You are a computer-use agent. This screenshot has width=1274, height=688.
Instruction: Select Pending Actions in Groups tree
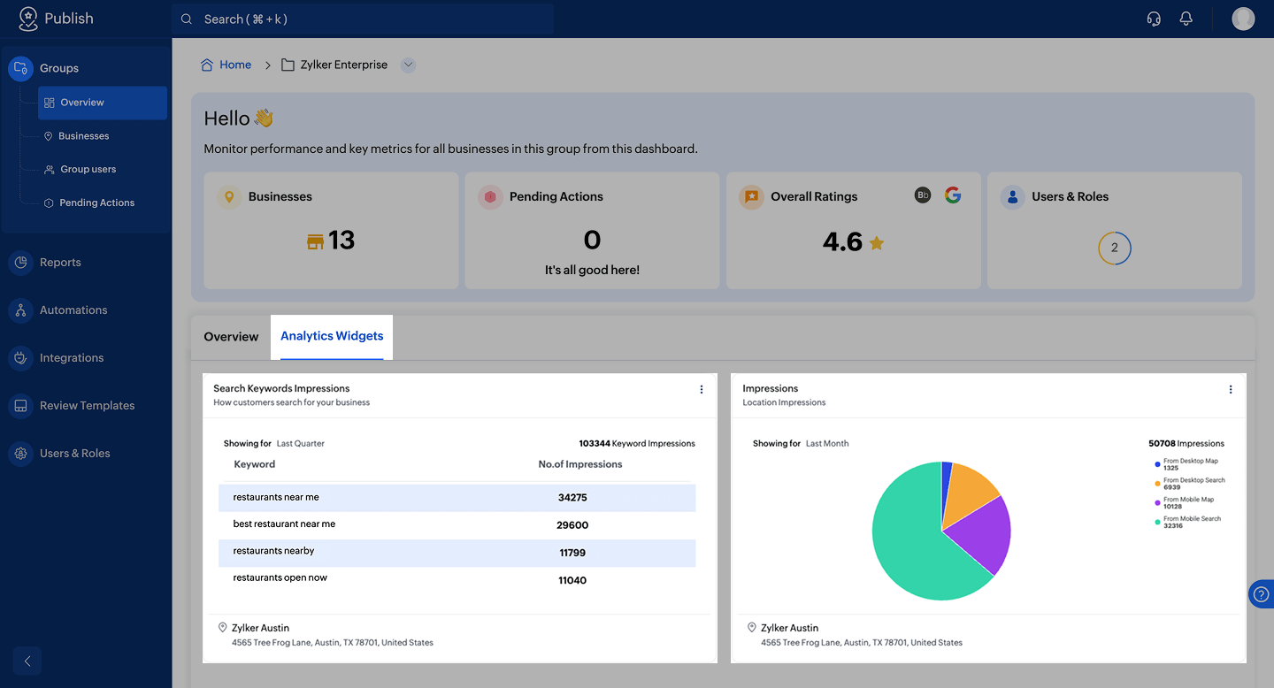coord(96,203)
